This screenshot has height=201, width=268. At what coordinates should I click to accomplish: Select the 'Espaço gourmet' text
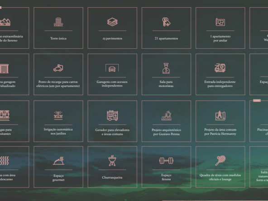(x=58, y=178)
